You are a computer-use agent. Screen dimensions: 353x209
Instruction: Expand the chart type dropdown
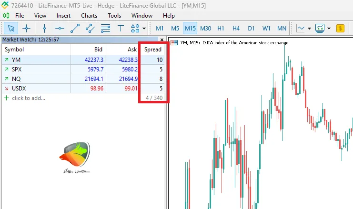point(309,29)
